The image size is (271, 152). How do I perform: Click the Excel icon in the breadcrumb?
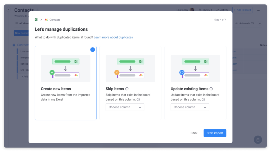pos(36,20)
